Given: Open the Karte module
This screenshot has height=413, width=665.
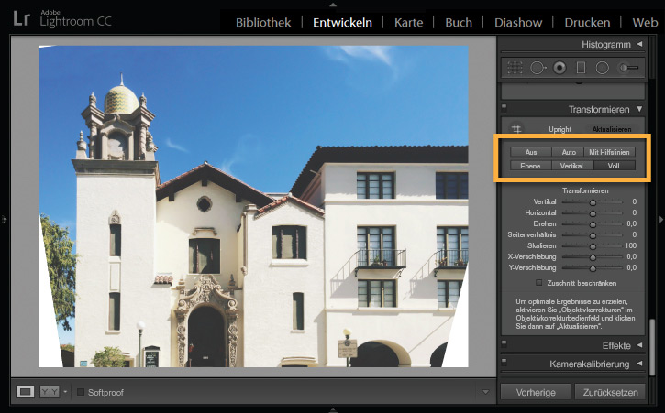Looking at the screenshot, I should click(x=408, y=23).
